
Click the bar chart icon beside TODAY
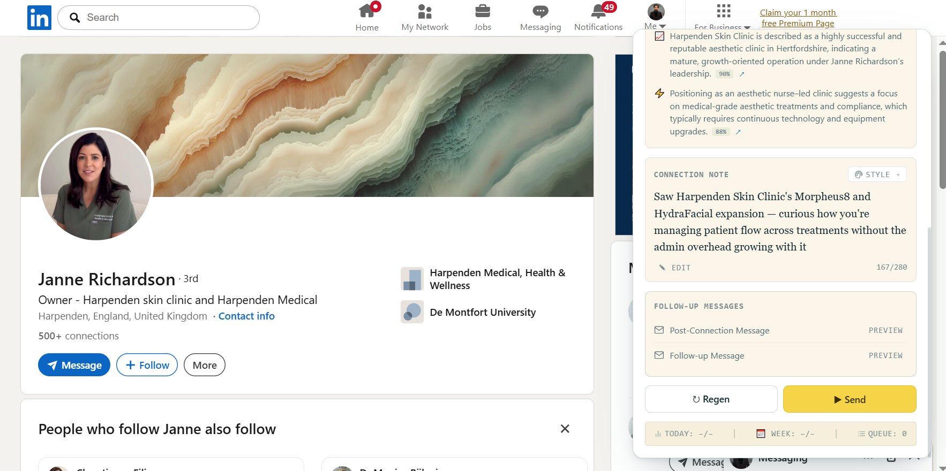click(x=658, y=434)
